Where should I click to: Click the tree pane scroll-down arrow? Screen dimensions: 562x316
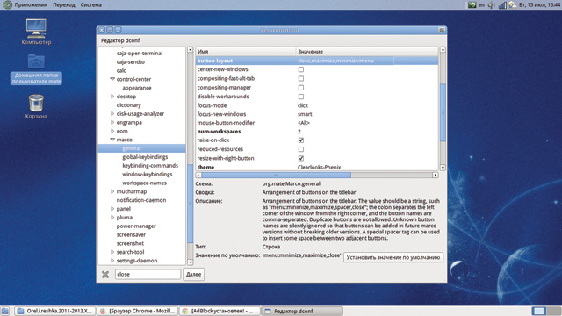(190, 262)
